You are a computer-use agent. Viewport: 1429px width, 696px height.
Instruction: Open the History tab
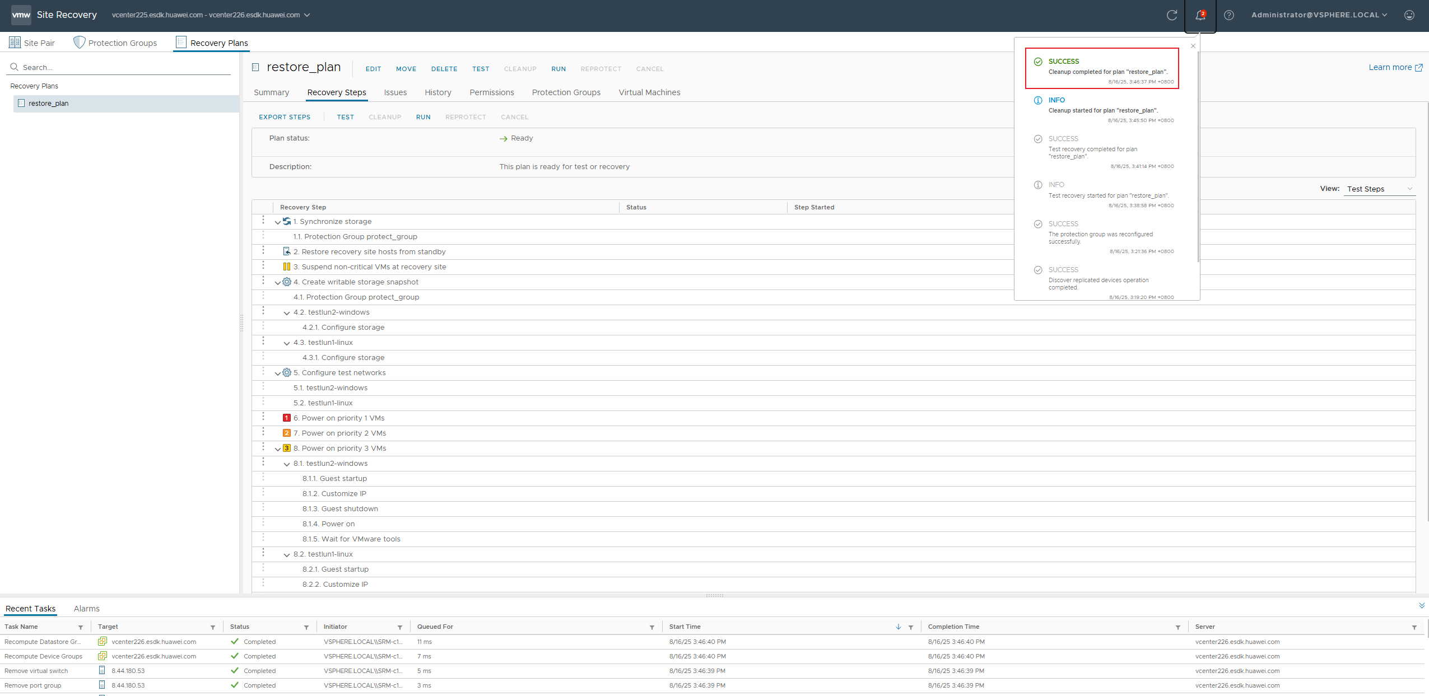[x=437, y=92]
